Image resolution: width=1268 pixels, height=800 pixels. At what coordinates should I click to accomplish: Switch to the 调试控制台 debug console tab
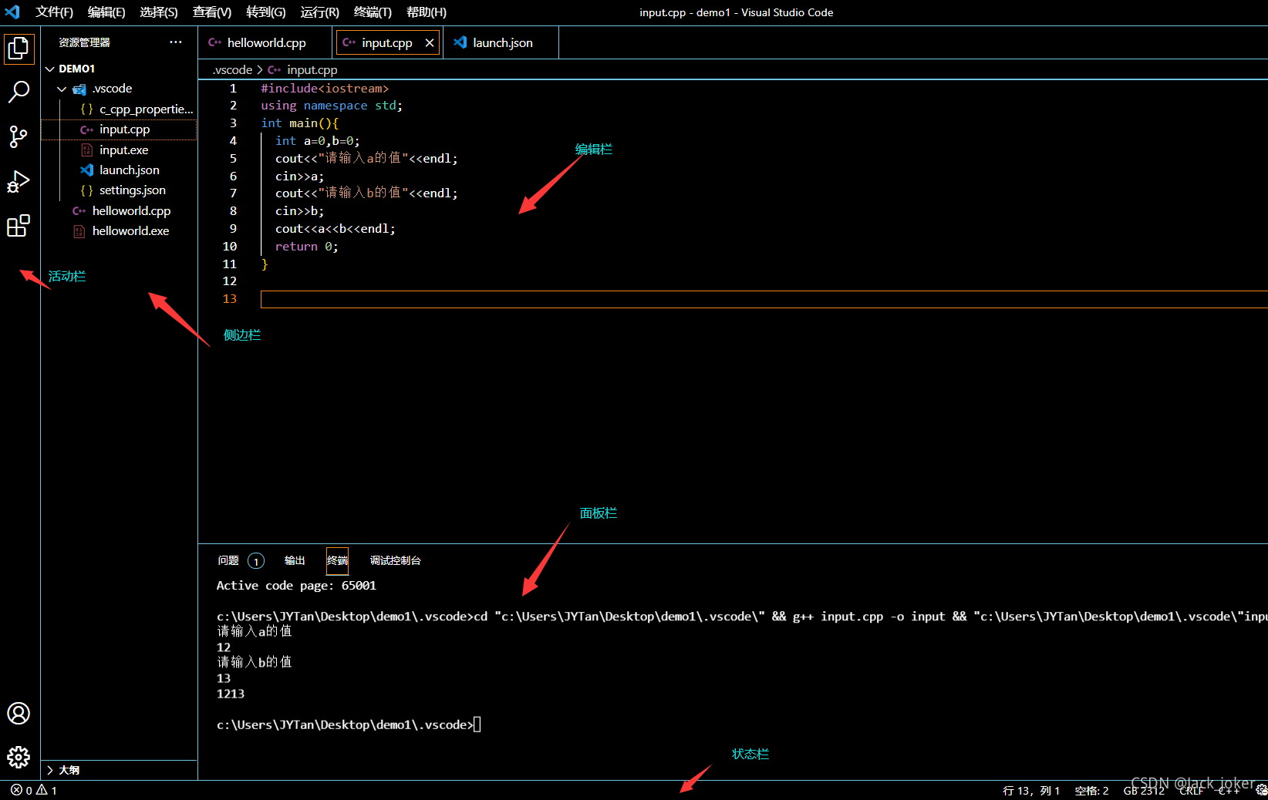click(x=395, y=560)
